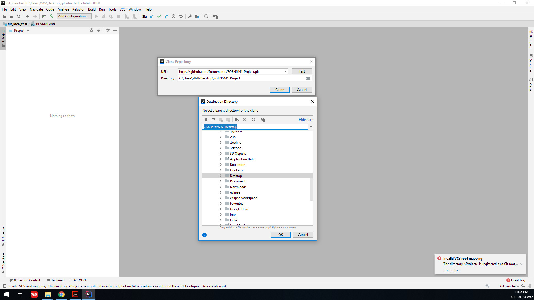Click the Clone button
The image size is (534, 300).
pos(280,90)
